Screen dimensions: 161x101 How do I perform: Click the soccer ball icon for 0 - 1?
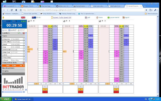(x=64, y=21)
